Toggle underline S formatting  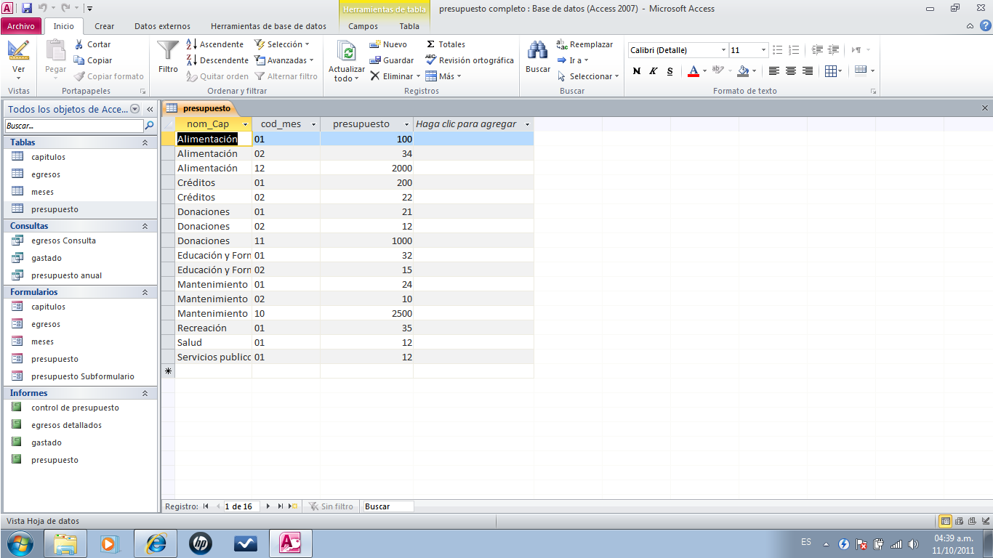pyautogui.click(x=670, y=71)
